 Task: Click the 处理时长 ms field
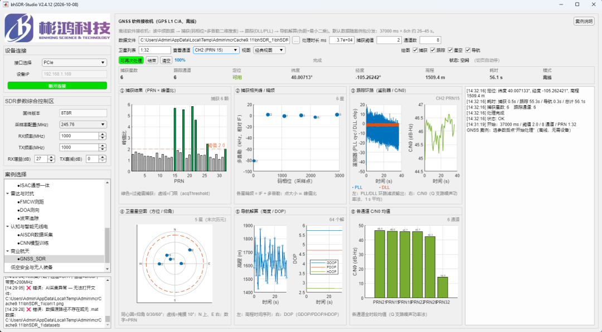342,40
